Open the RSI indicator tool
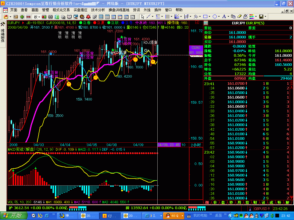Viewport: 294px width, 220px height. tap(16, 17)
